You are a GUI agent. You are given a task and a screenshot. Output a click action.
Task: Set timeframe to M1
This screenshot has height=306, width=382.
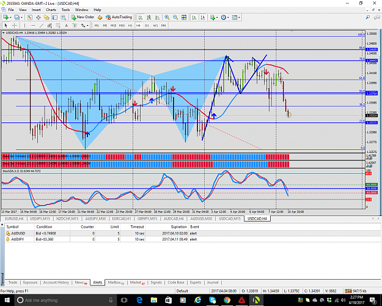tap(97, 25)
